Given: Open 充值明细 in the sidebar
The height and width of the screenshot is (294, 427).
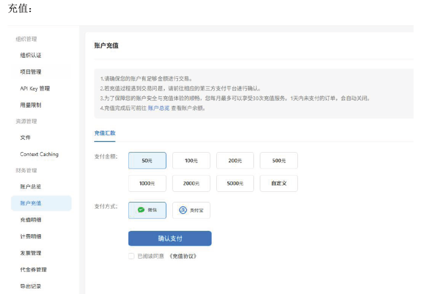Looking at the screenshot, I should click(x=31, y=220).
